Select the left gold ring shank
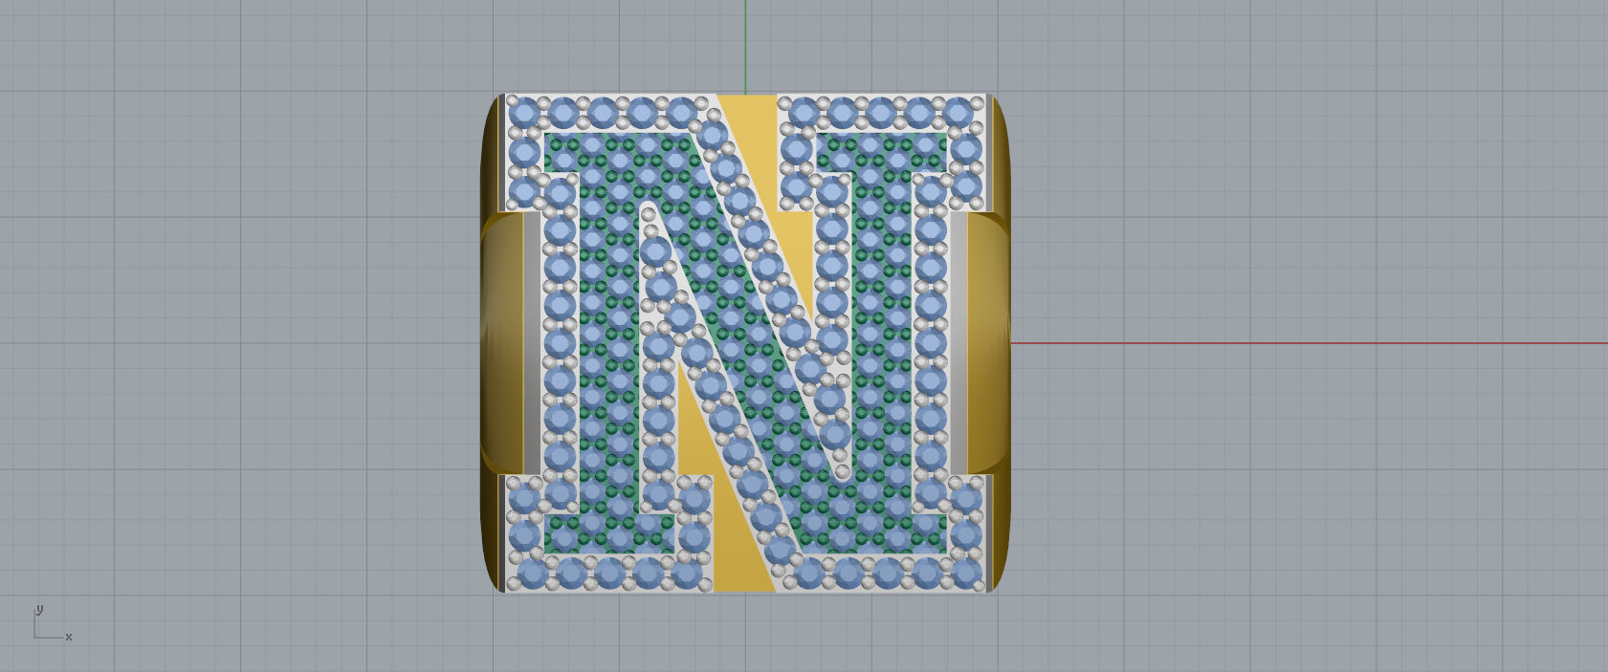This screenshot has height=672, width=1608. pos(501,343)
